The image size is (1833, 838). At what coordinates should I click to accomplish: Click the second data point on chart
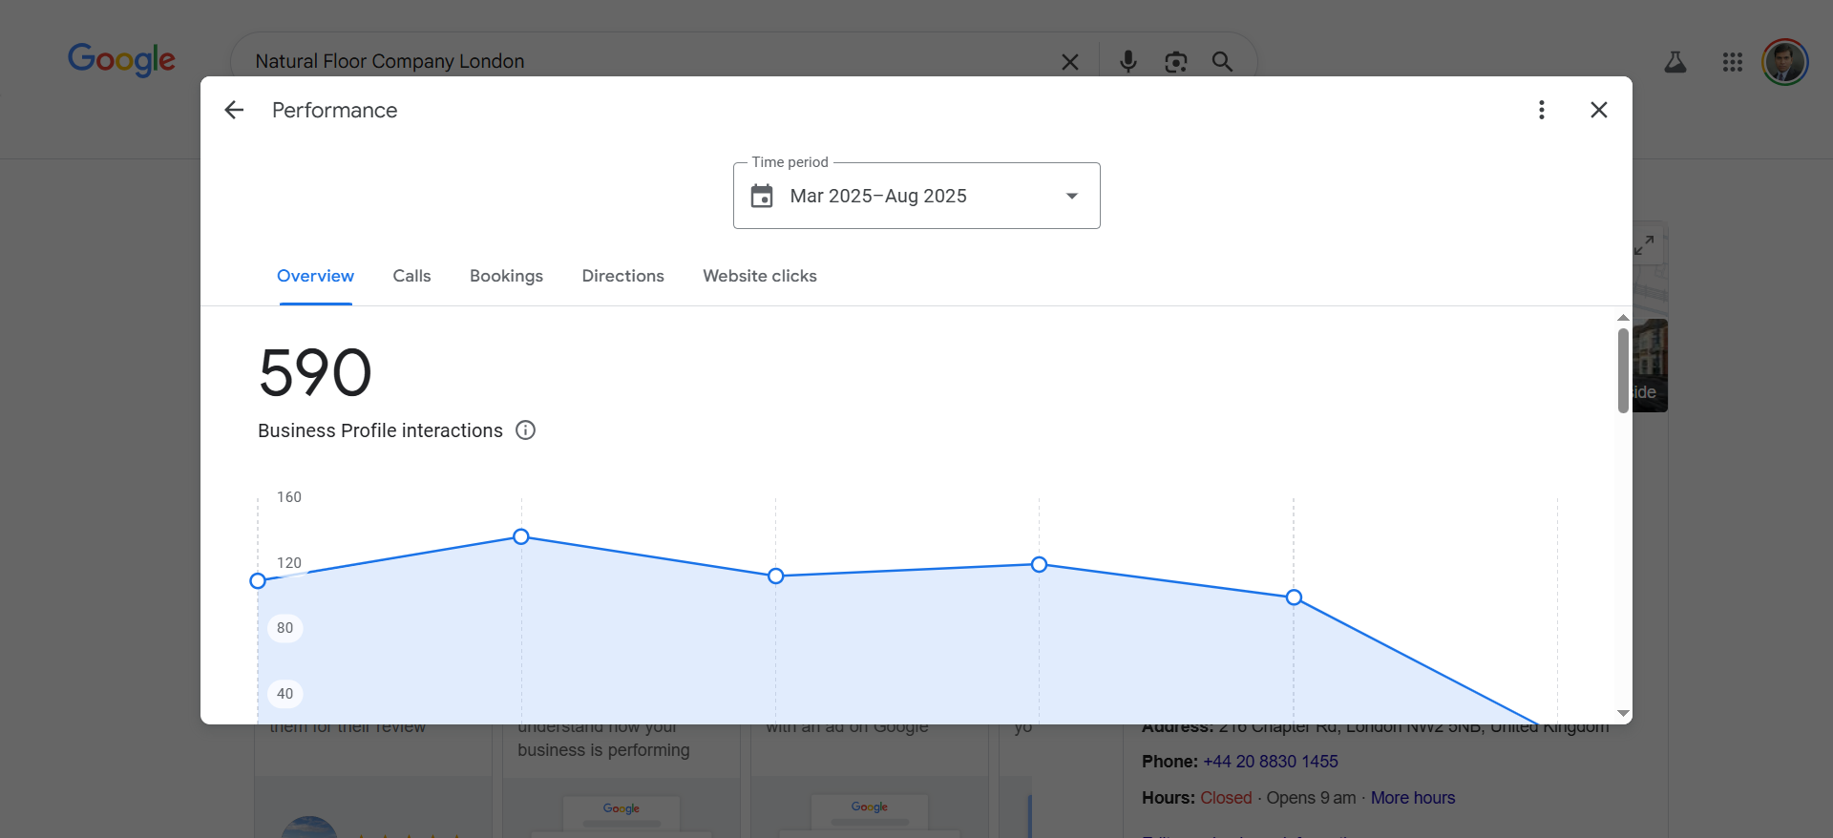(x=521, y=537)
